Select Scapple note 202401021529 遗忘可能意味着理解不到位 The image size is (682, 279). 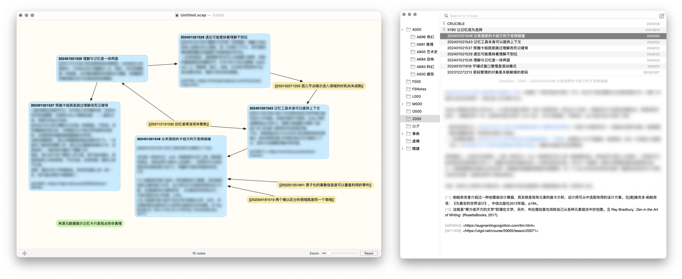[224, 61]
